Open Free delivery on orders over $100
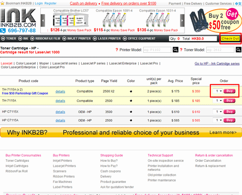242x195 pixels. (x=129, y=4)
